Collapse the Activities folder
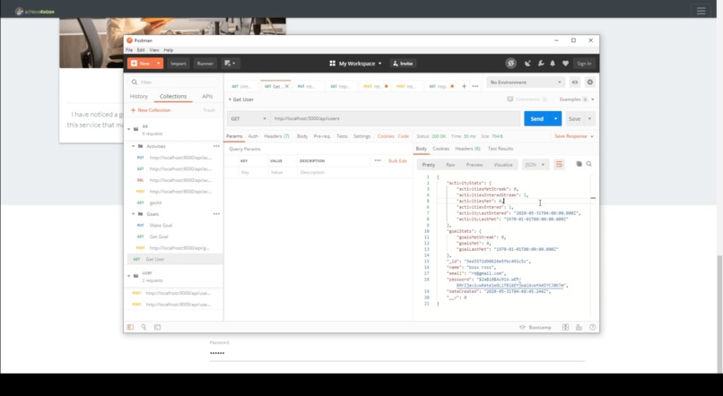The width and height of the screenshot is (723, 396). point(134,146)
